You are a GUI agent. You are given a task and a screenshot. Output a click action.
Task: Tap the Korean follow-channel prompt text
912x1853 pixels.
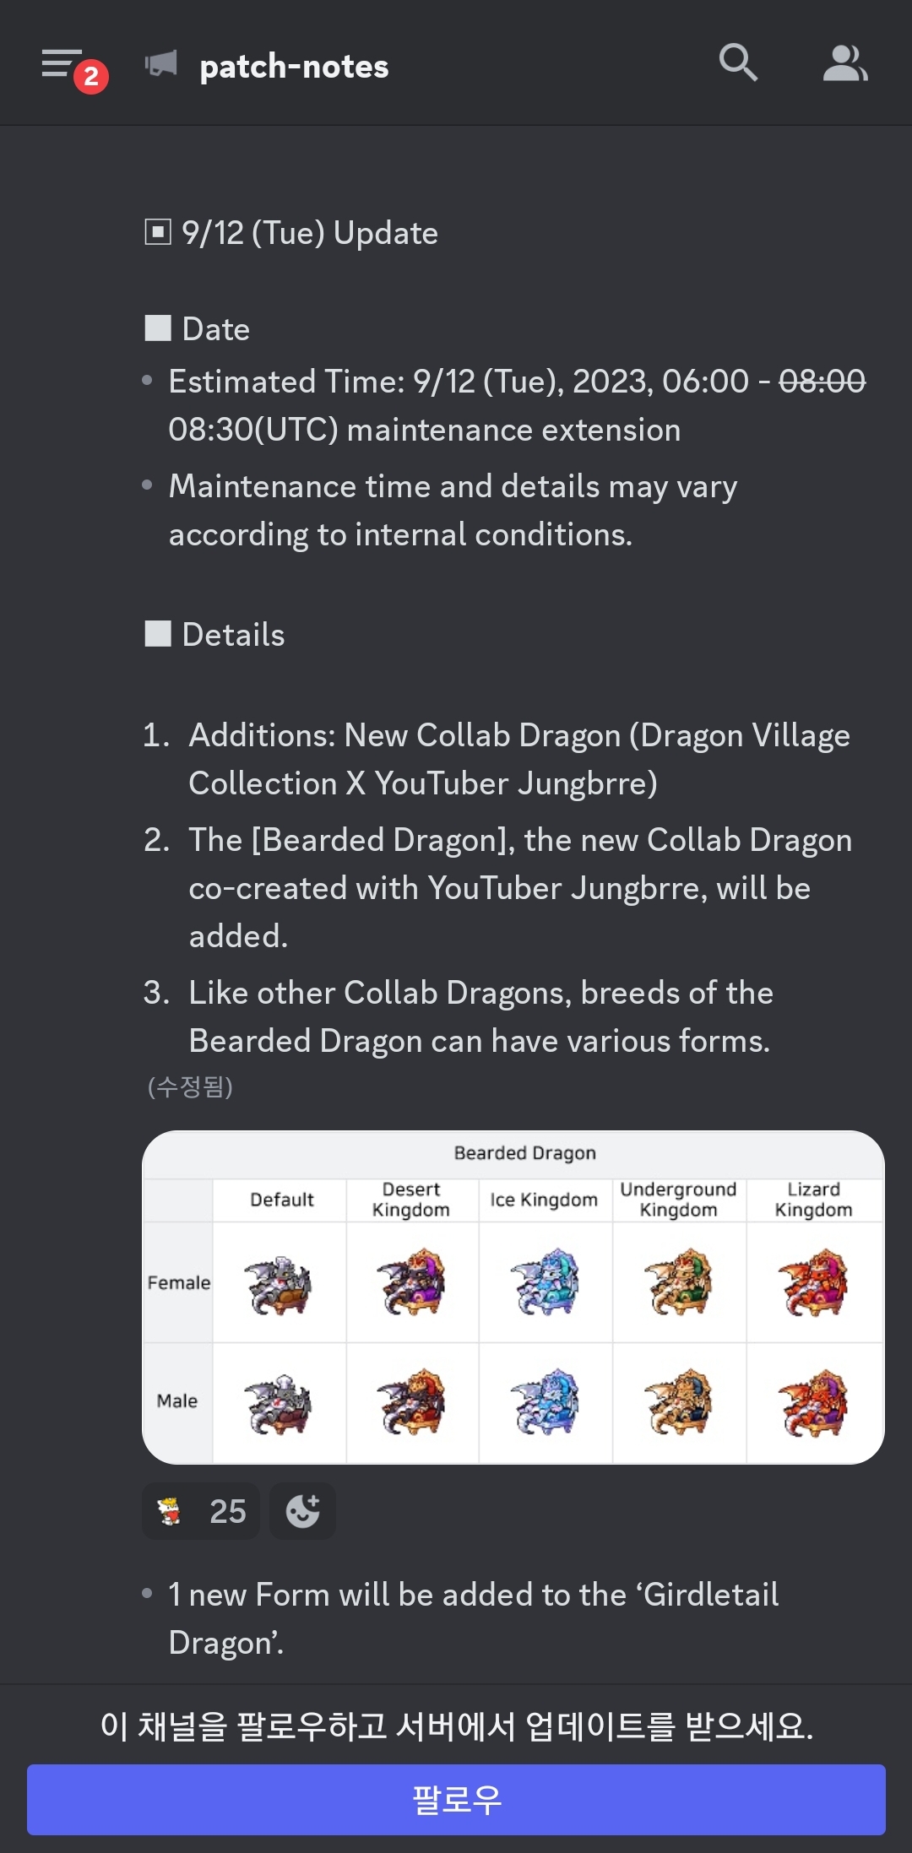coord(456,1726)
